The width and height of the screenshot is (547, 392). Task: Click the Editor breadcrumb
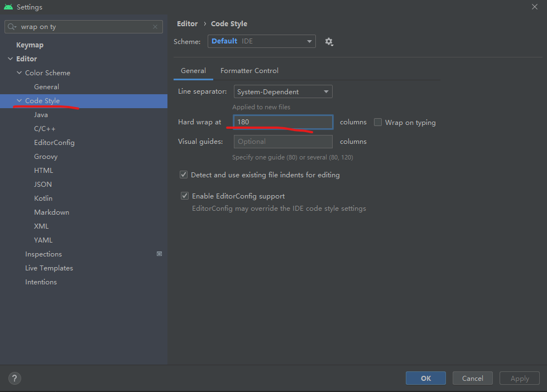point(188,23)
